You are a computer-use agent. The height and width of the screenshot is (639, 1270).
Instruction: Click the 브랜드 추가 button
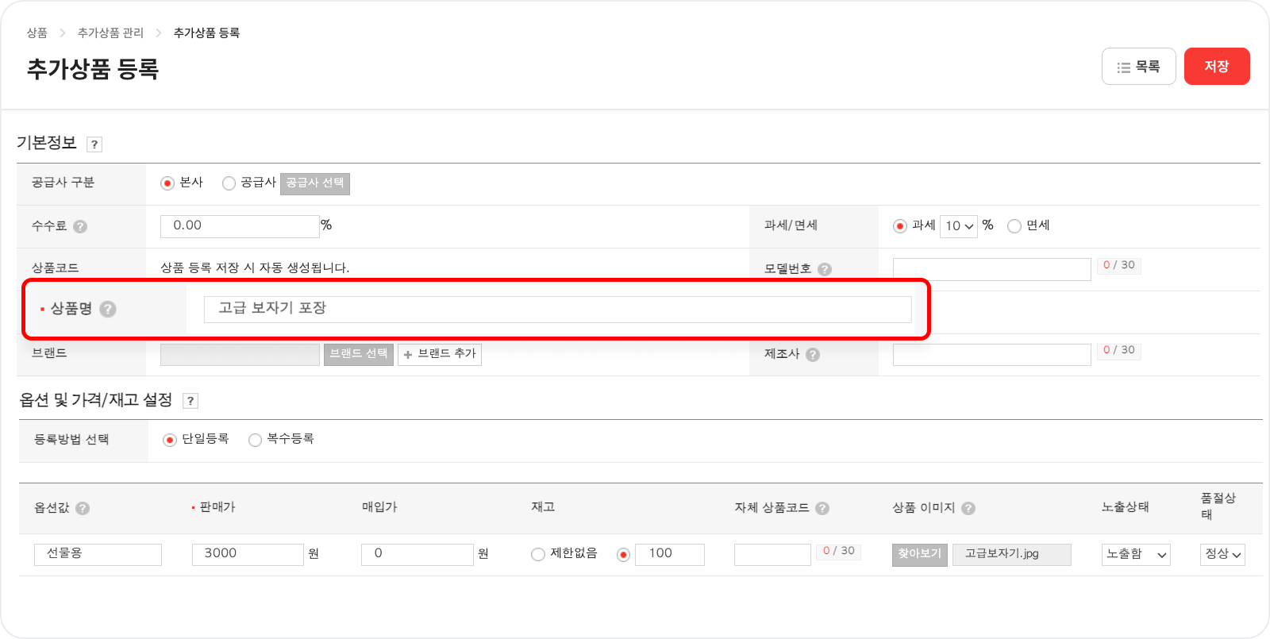tap(440, 354)
